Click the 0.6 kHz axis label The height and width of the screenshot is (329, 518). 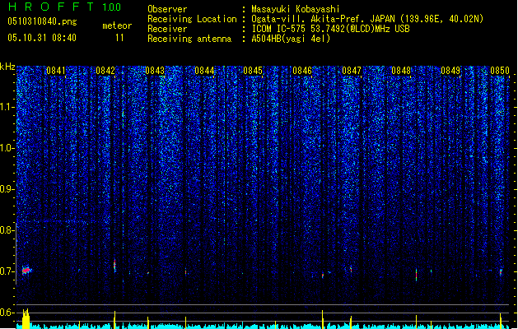[x=7, y=313]
